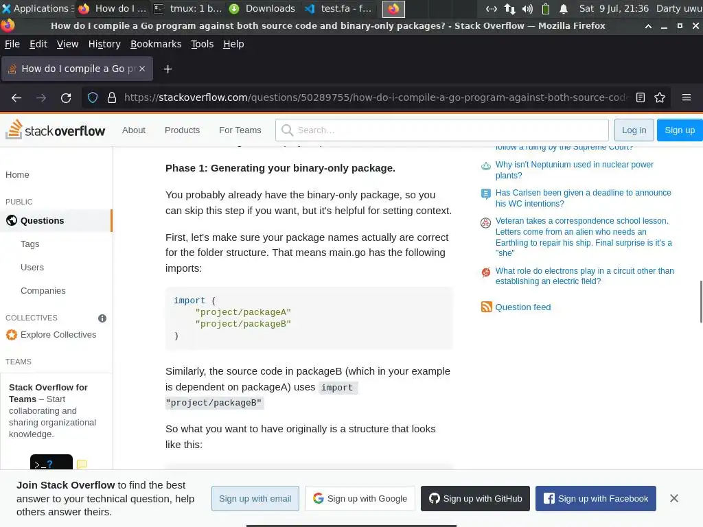Click Sign up with email button
This screenshot has height=527, width=703.
(255, 498)
